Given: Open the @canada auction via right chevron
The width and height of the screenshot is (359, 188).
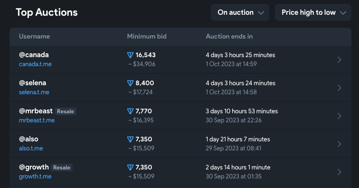Looking at the screenshot, I should tap(340, 59).
